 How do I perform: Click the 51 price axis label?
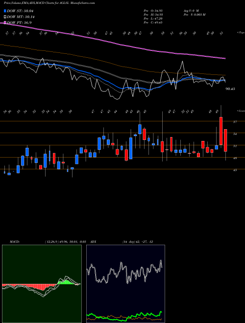235,146
